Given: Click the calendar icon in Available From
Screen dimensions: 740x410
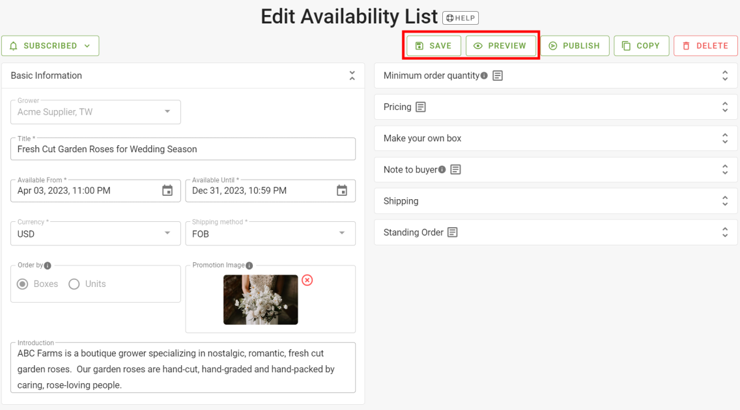Looking at the screenshot, I should [x=167, y=191].
